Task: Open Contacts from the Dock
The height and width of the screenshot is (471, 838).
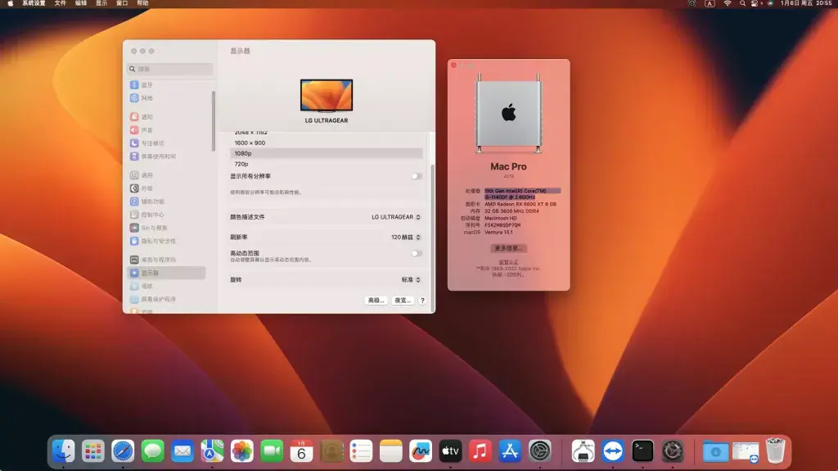Action: 331,451
